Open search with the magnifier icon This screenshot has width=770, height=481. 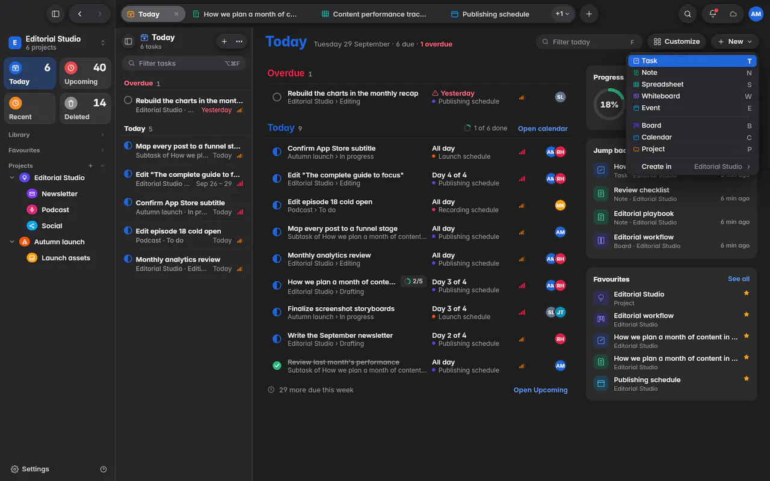pos(688,14)
